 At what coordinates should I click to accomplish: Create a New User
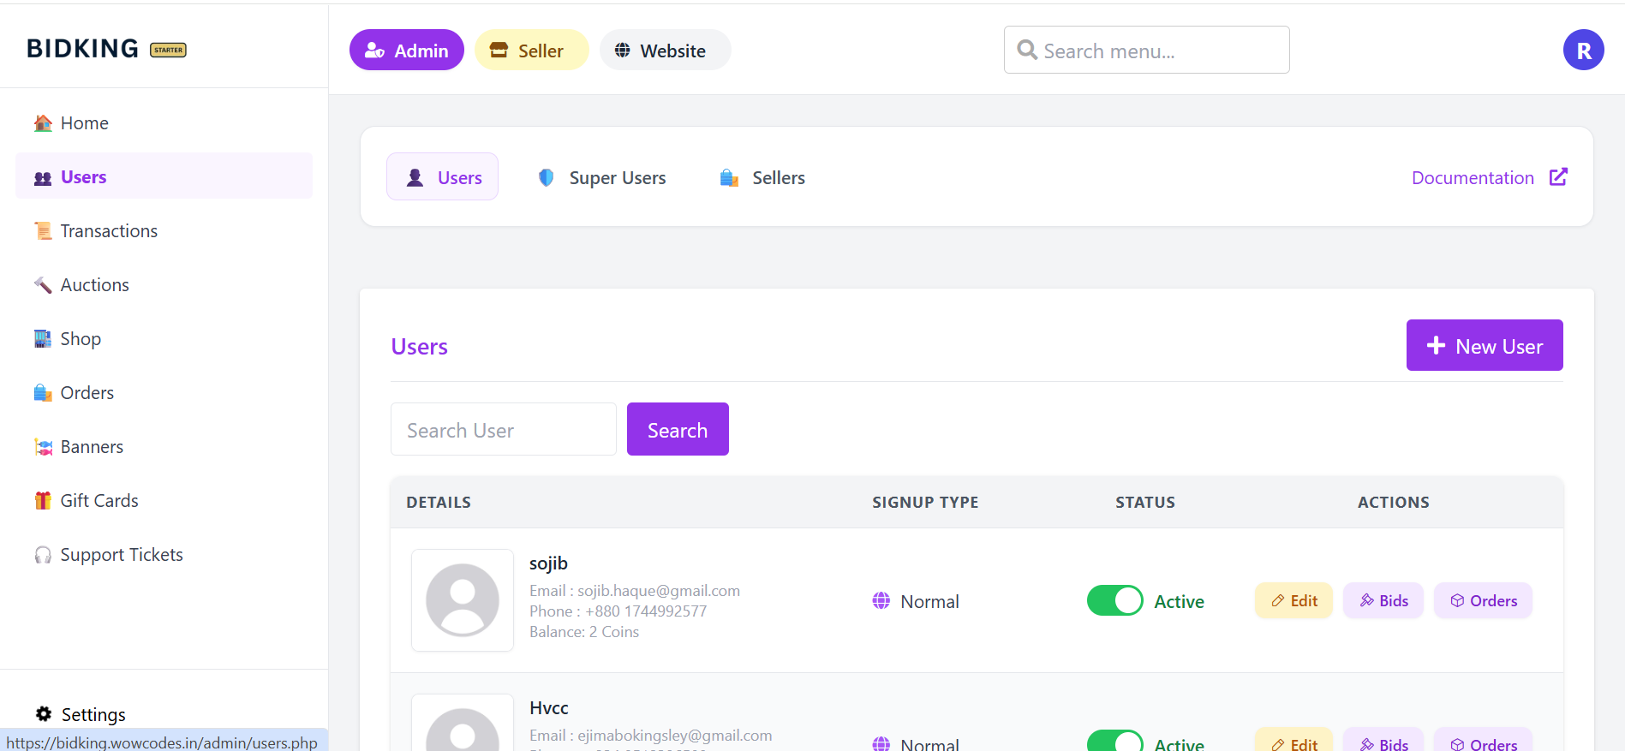pos(1485,345)
